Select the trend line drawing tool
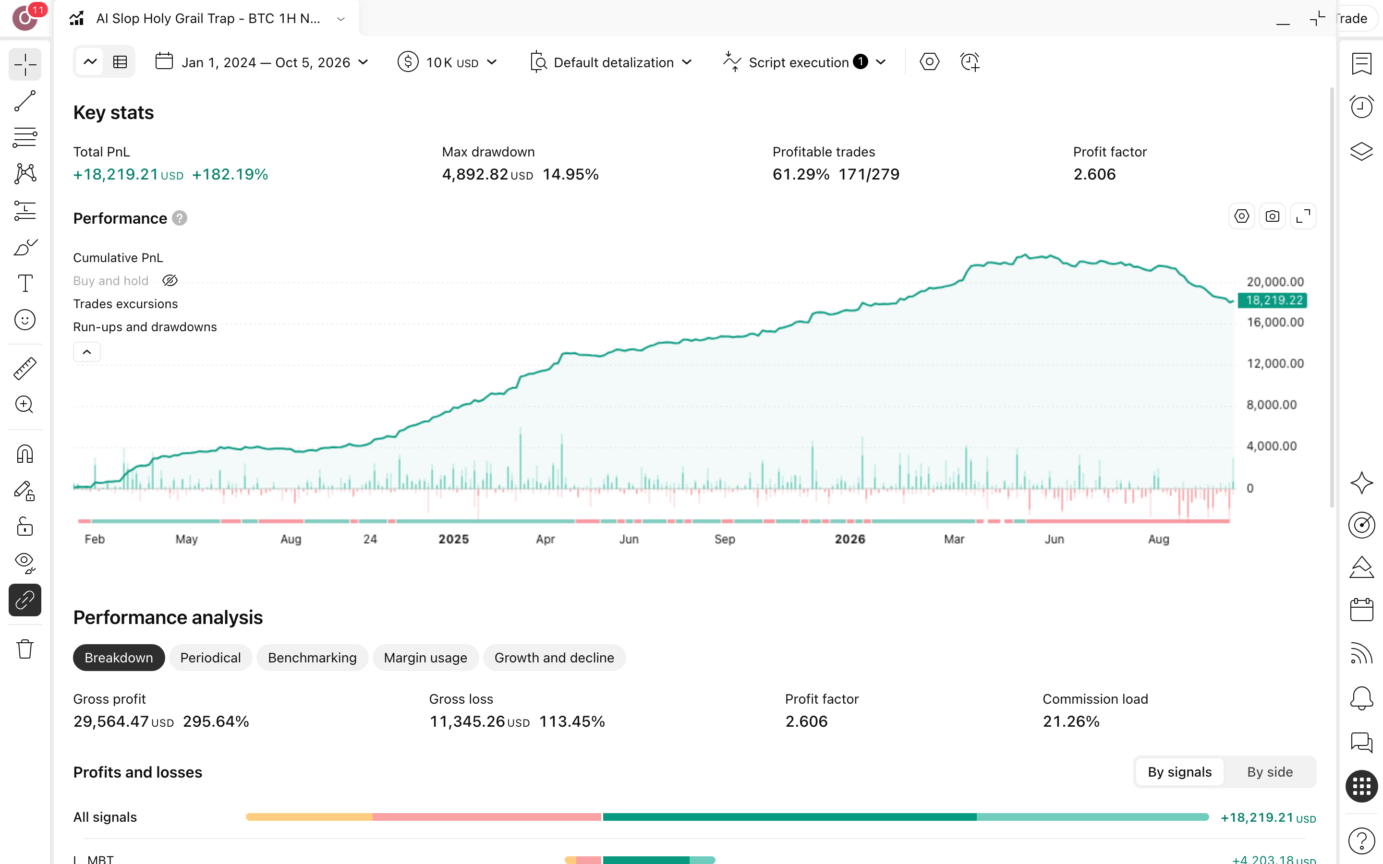The height and width of the screenshot is (864, 1383). click(24, 101)
